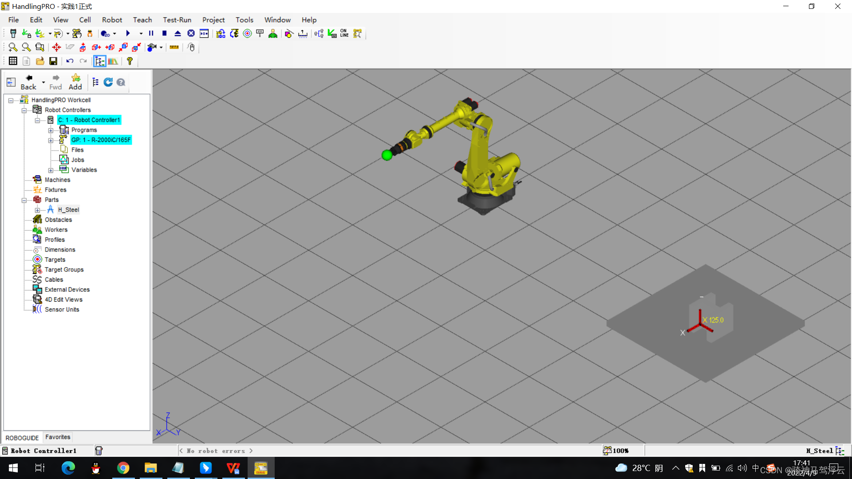Collapse the Parts node
Image resolution: width=852 pixels, height=479 pixels.
24,200
